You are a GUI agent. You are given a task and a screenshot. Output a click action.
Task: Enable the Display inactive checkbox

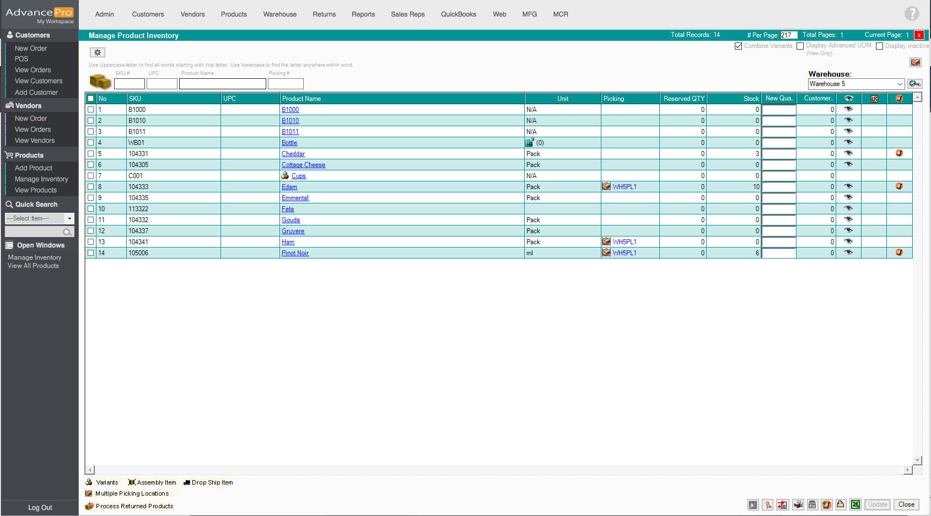(879, 46)
